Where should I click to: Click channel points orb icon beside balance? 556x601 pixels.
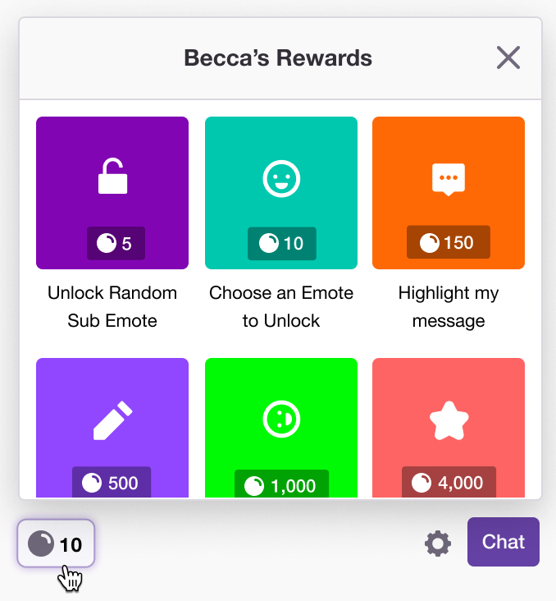[40, 544]
